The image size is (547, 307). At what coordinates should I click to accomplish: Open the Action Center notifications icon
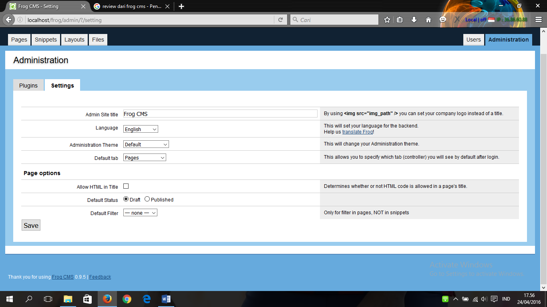[x=494, y=299]
